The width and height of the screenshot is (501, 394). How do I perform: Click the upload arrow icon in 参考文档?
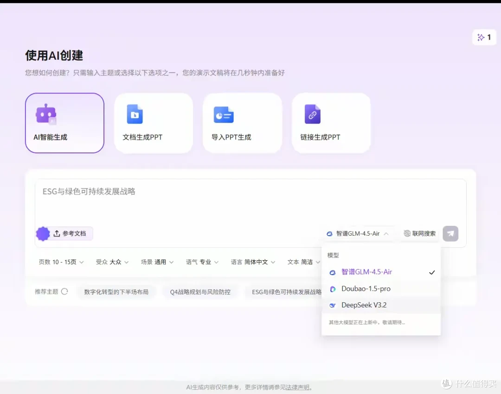click(57, 234)
